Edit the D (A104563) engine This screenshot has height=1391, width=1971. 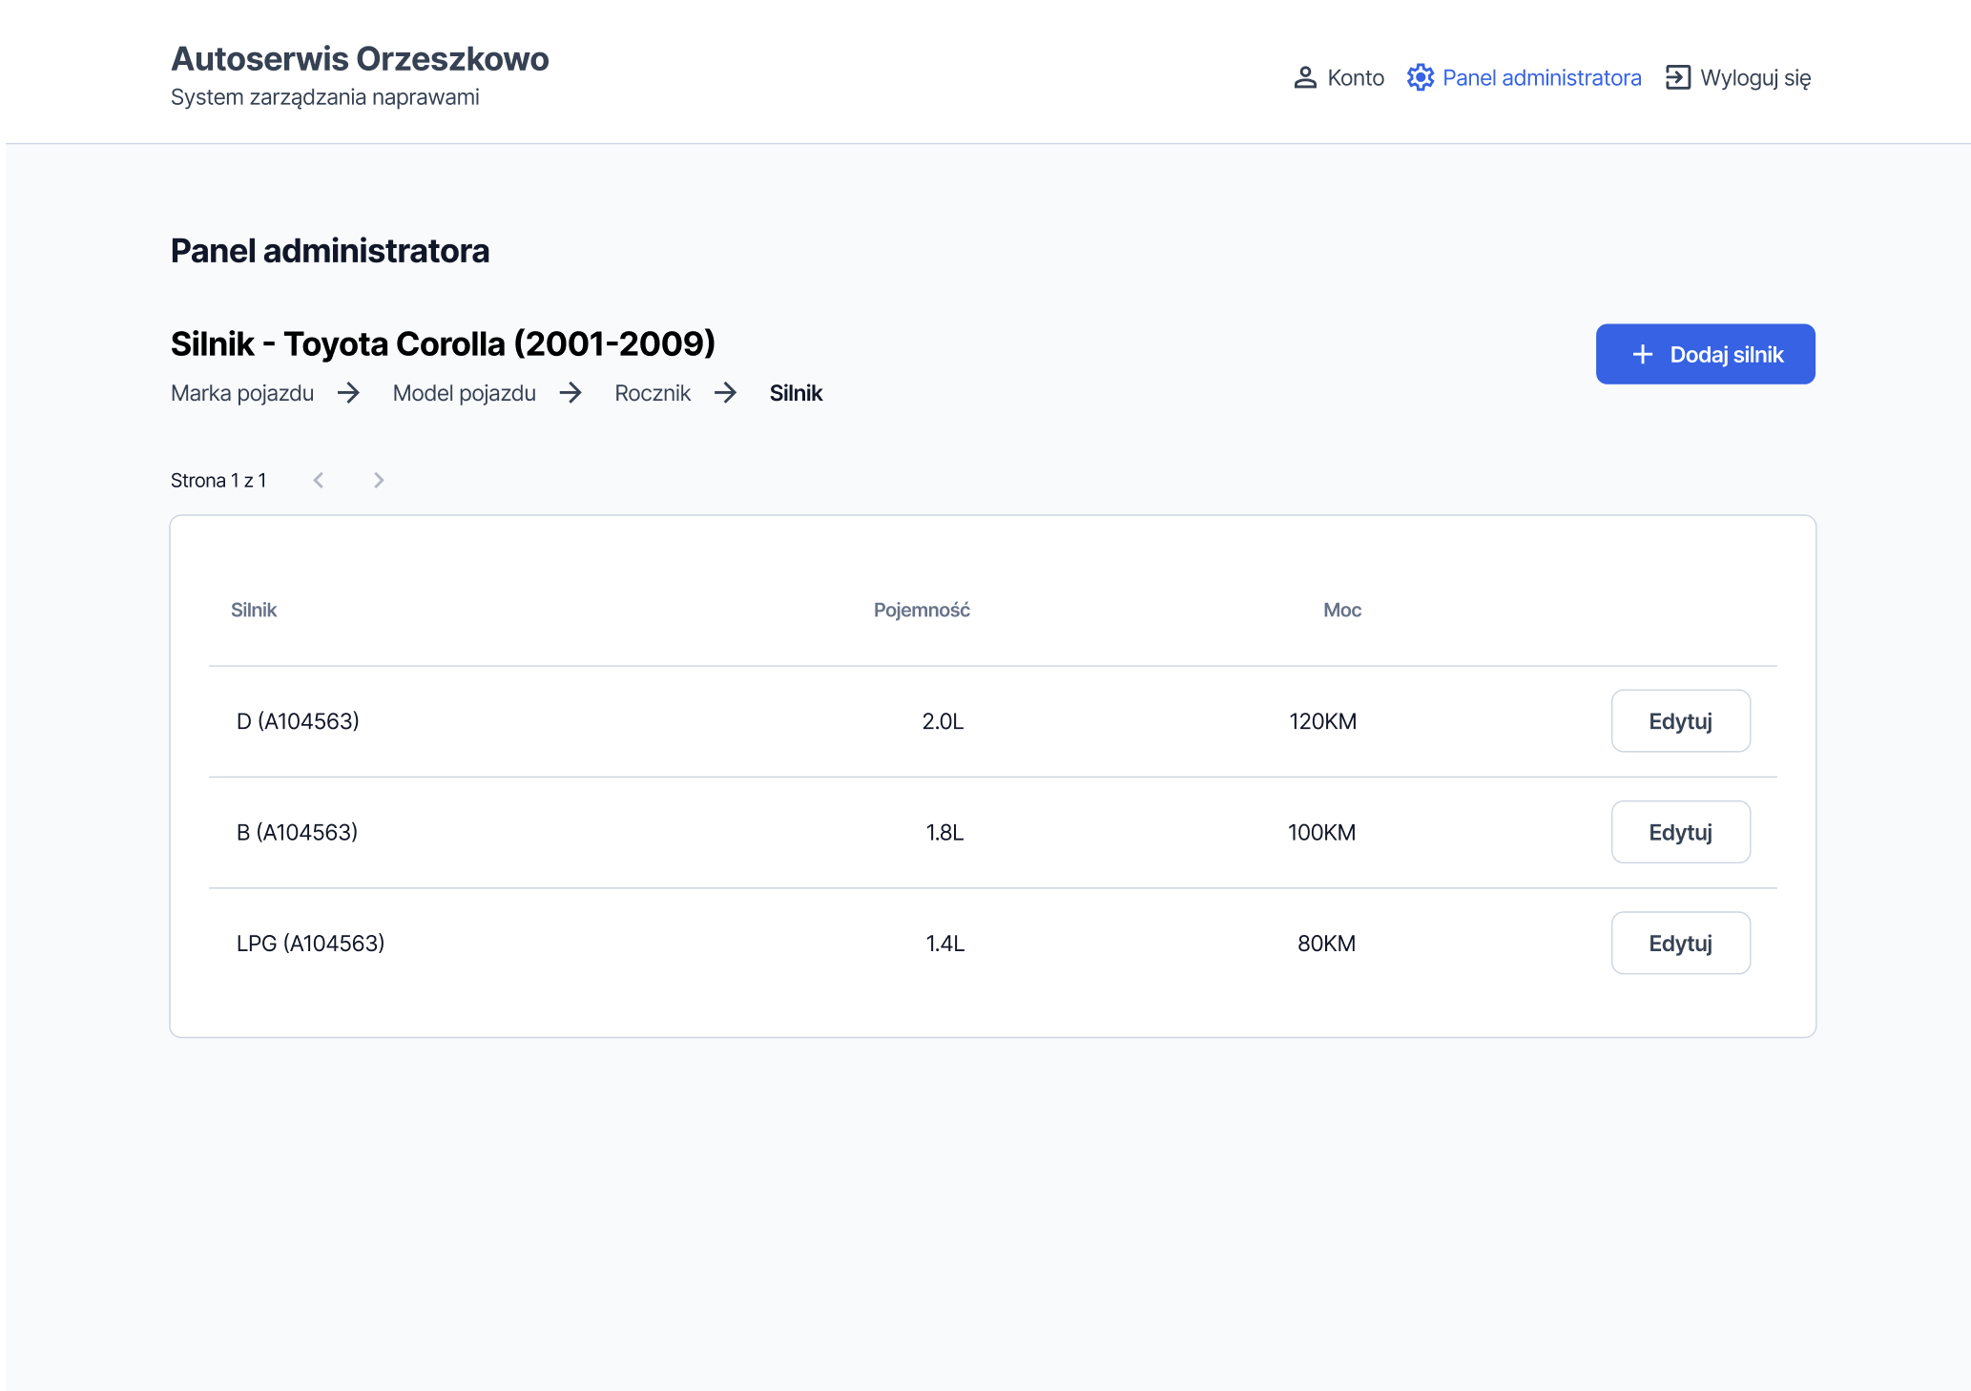pos(1680,721)
